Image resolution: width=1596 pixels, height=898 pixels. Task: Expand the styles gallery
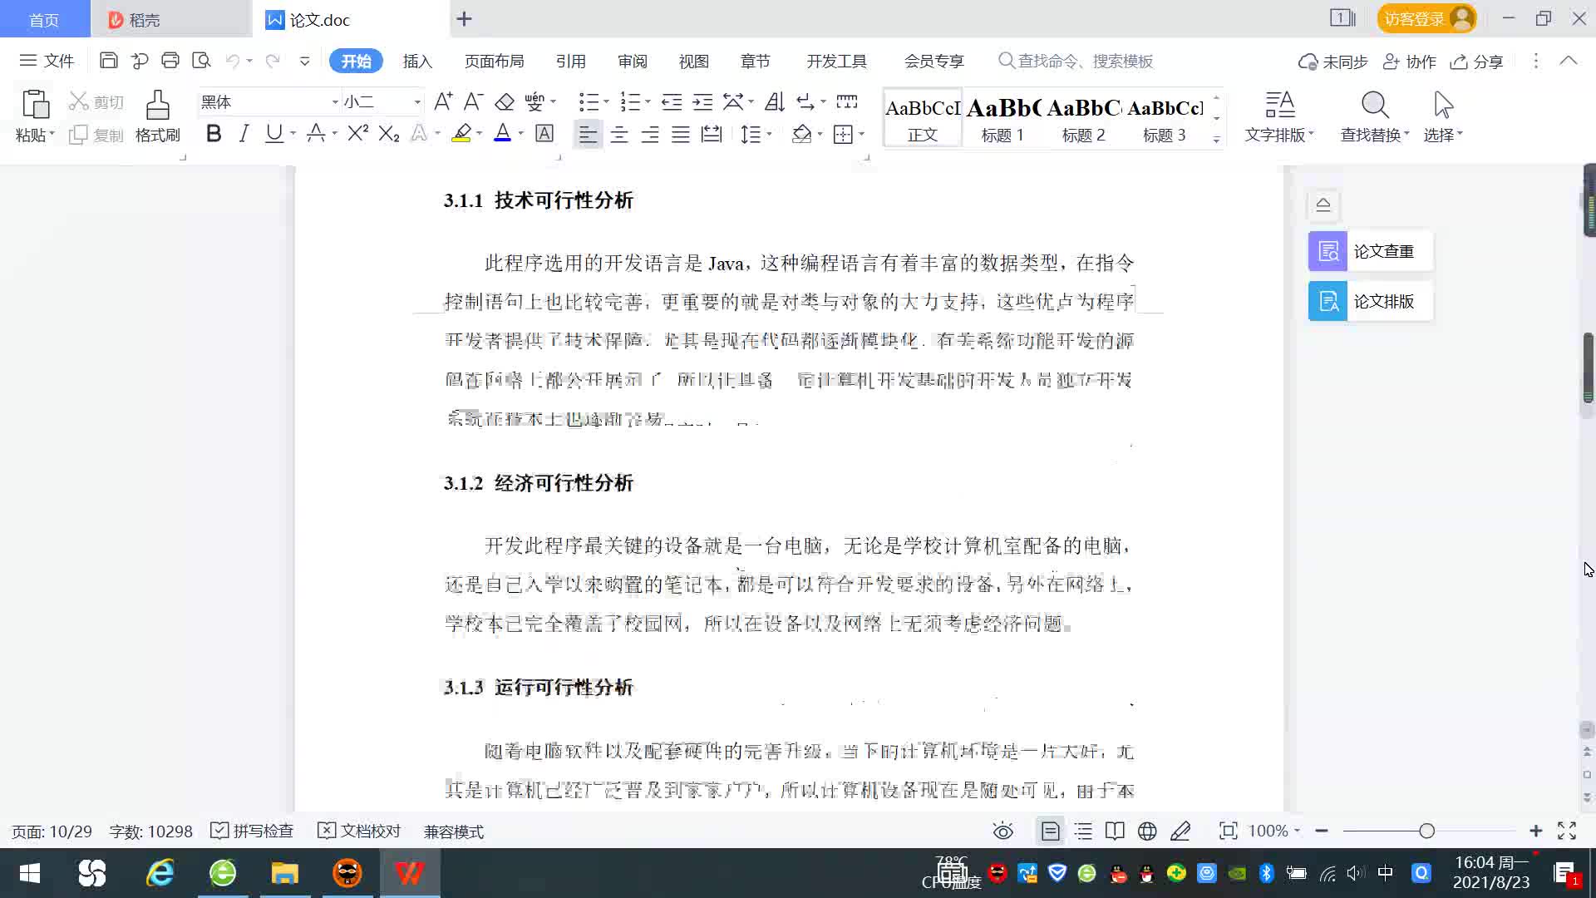[1216, 140]
